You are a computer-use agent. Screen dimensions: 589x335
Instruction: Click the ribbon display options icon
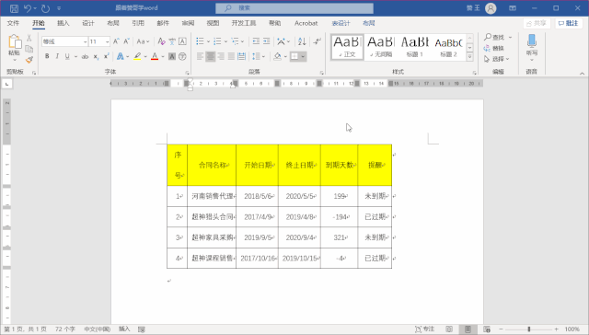[x=513, y=8]
